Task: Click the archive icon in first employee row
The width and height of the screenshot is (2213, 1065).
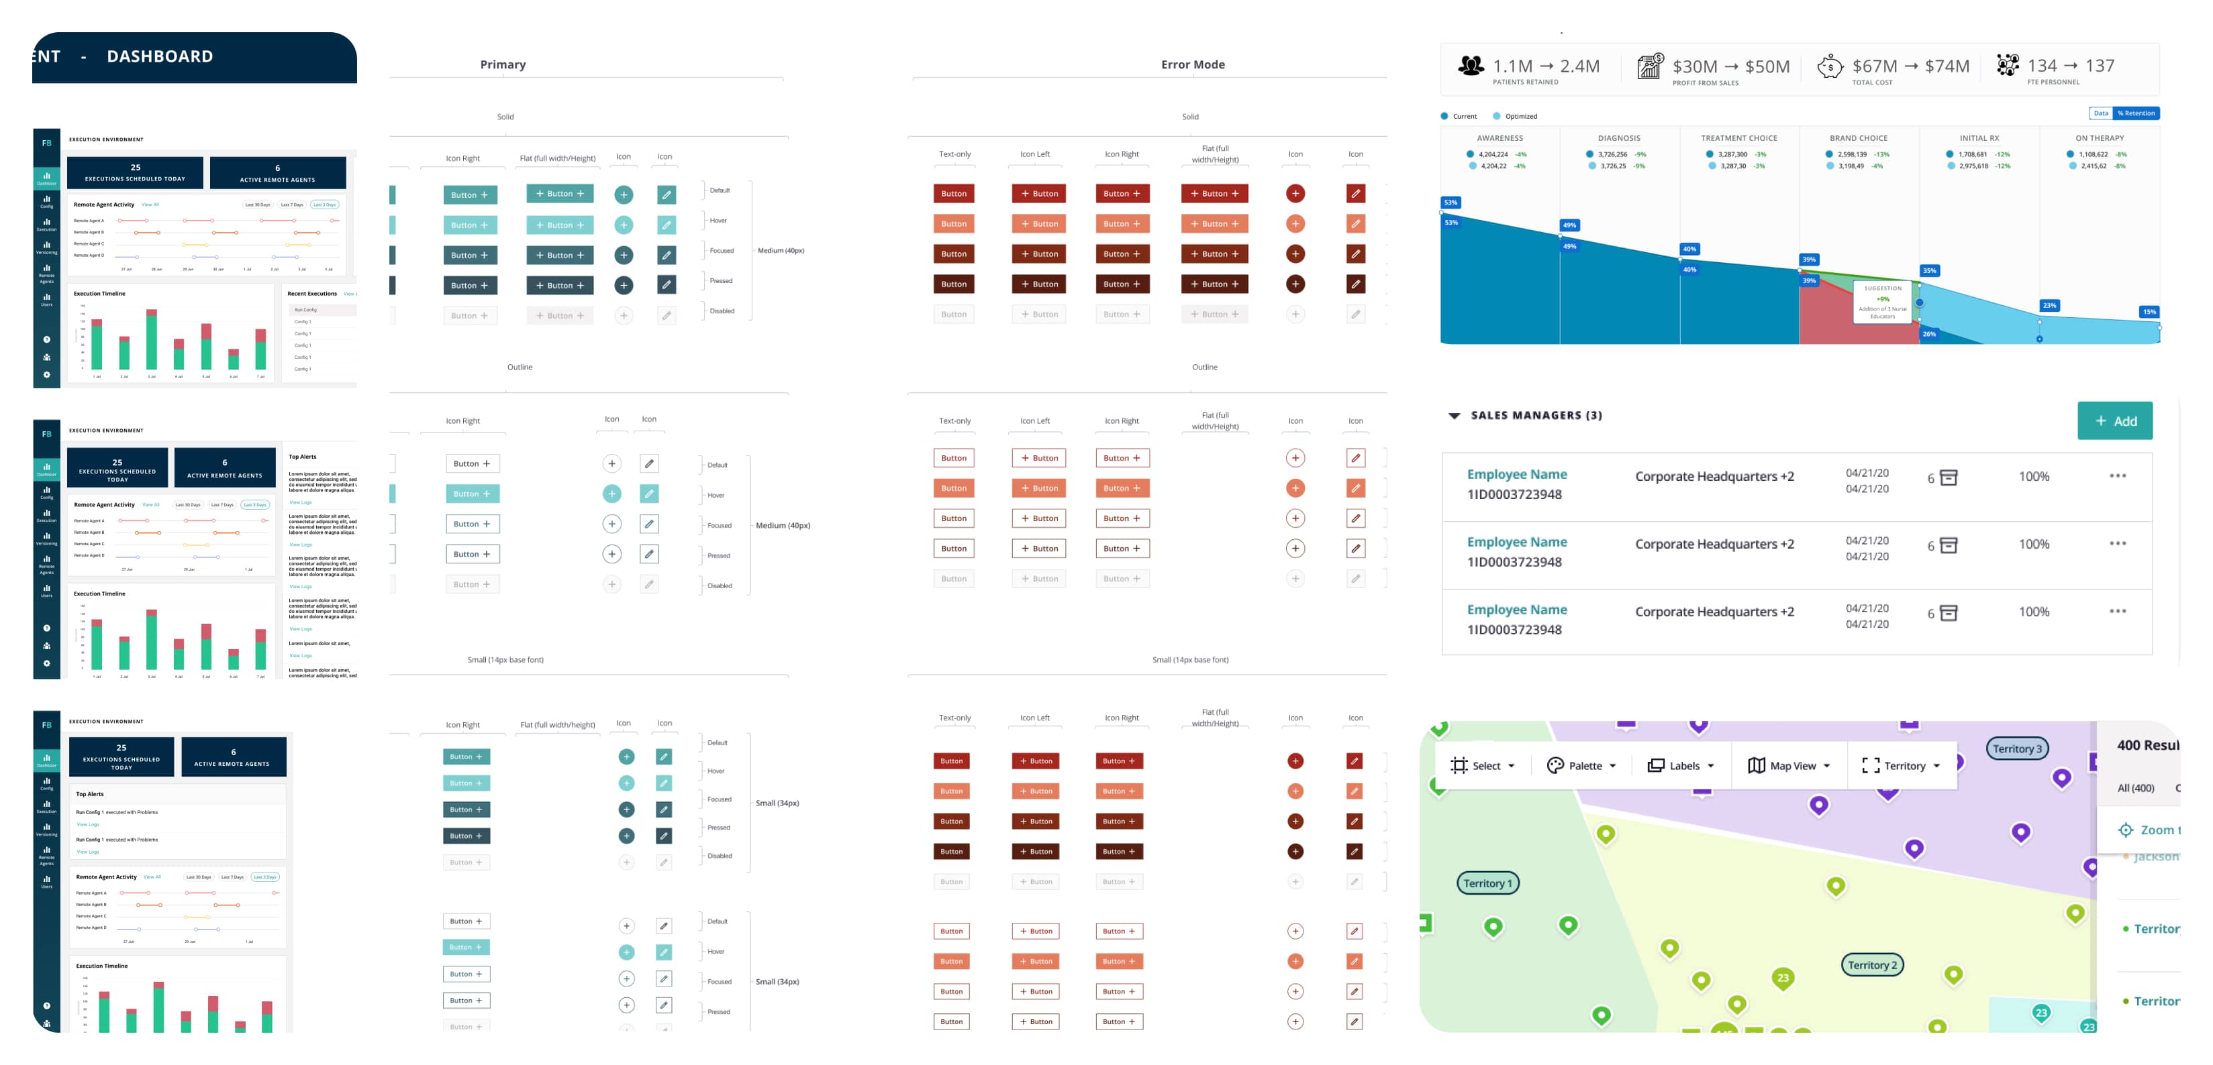Action: (1949, 478)
